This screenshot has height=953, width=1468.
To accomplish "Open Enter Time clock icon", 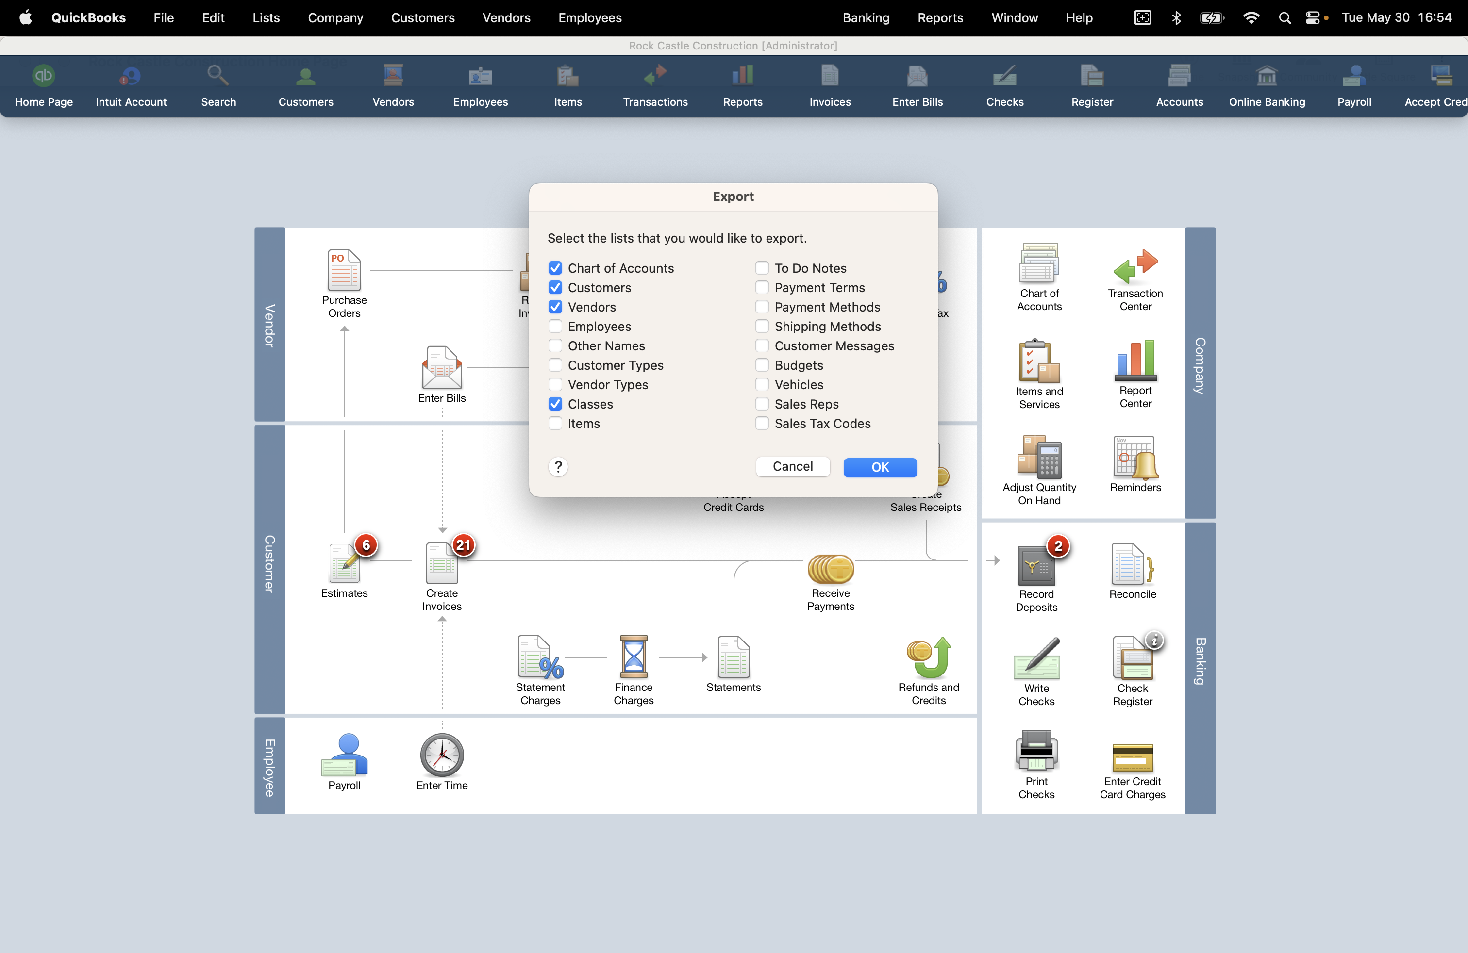I will pyautogui.click(x=442, y=755).
